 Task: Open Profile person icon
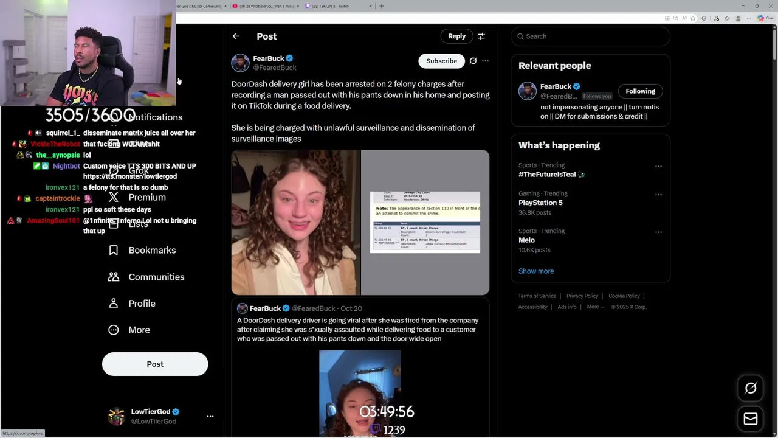114,303
